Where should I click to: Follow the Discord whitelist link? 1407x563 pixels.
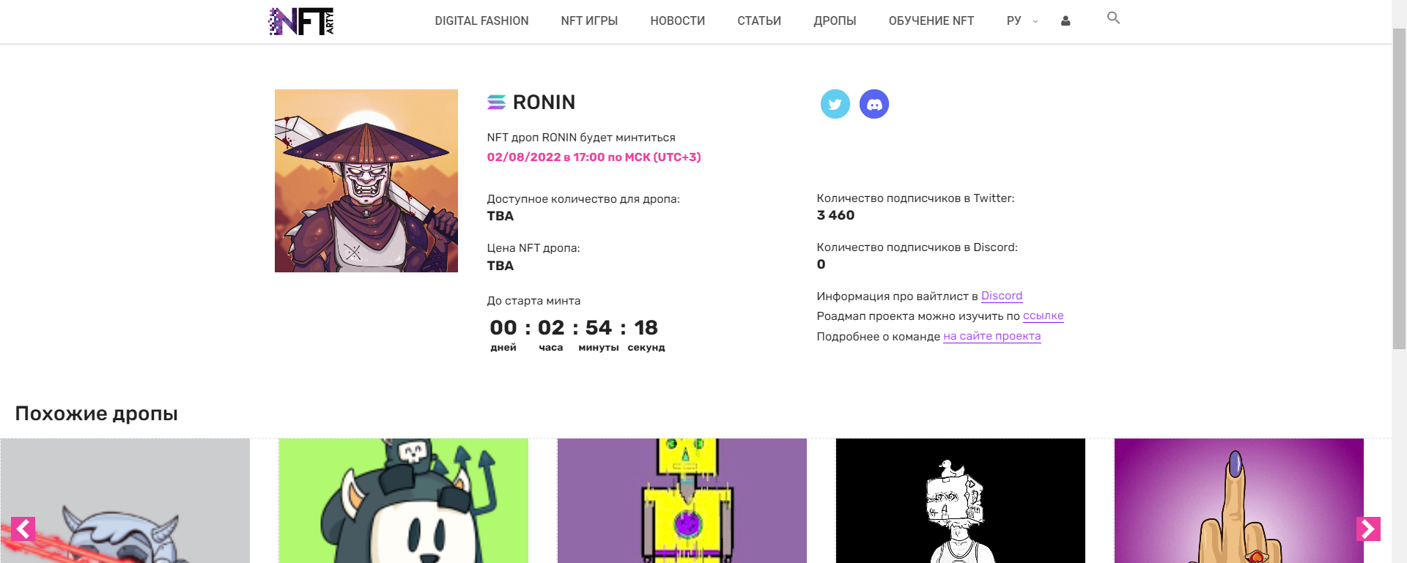(1001, 296)
